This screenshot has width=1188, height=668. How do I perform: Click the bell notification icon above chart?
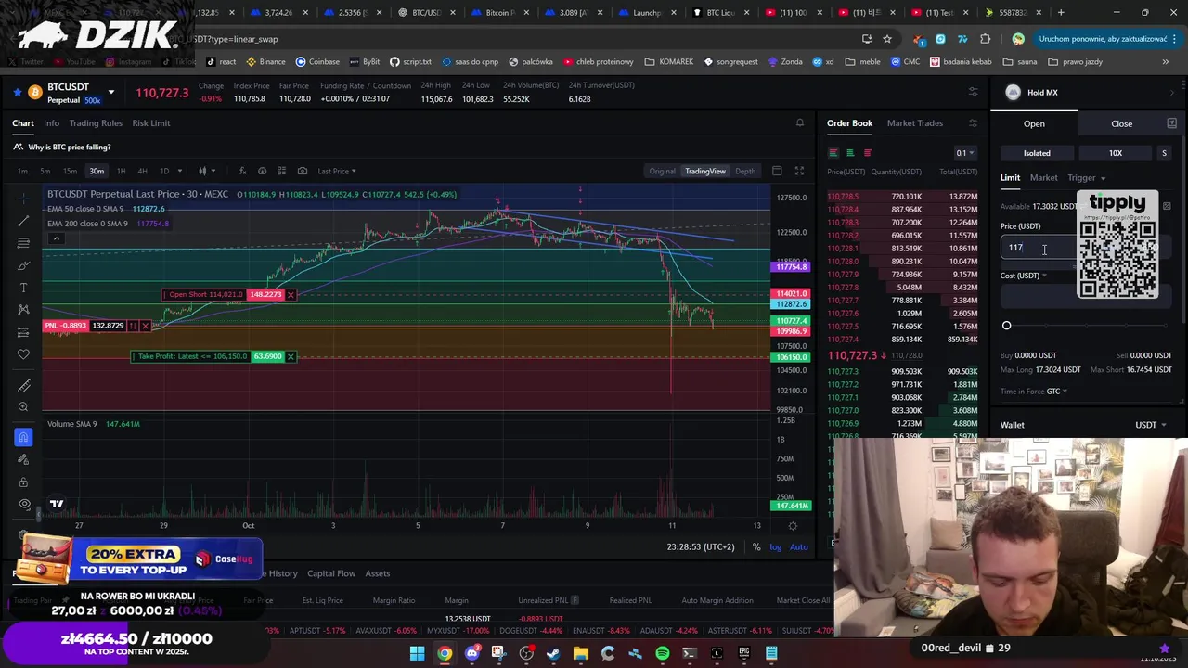[x=799, y=122]
